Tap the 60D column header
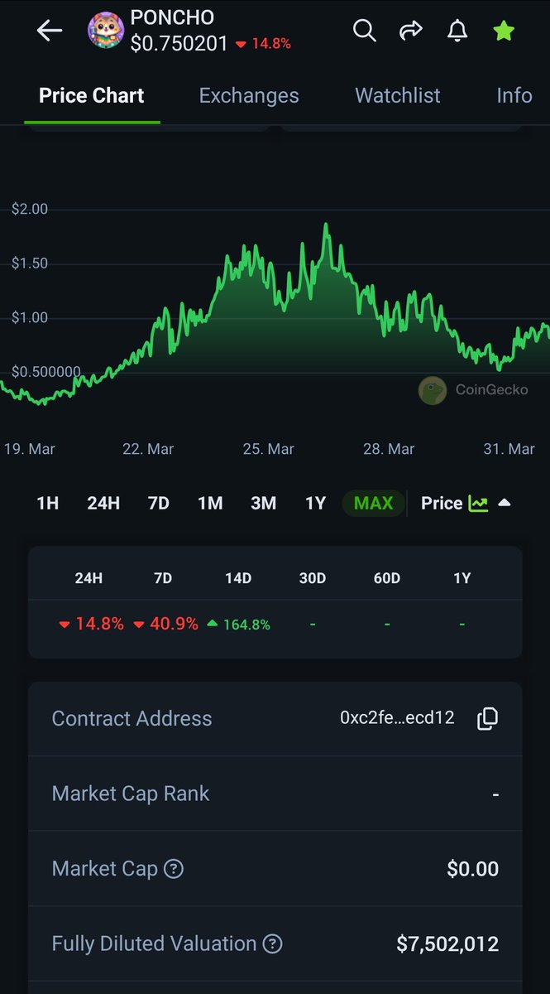This screenshot has height=994, width=550. click(387, 578)
